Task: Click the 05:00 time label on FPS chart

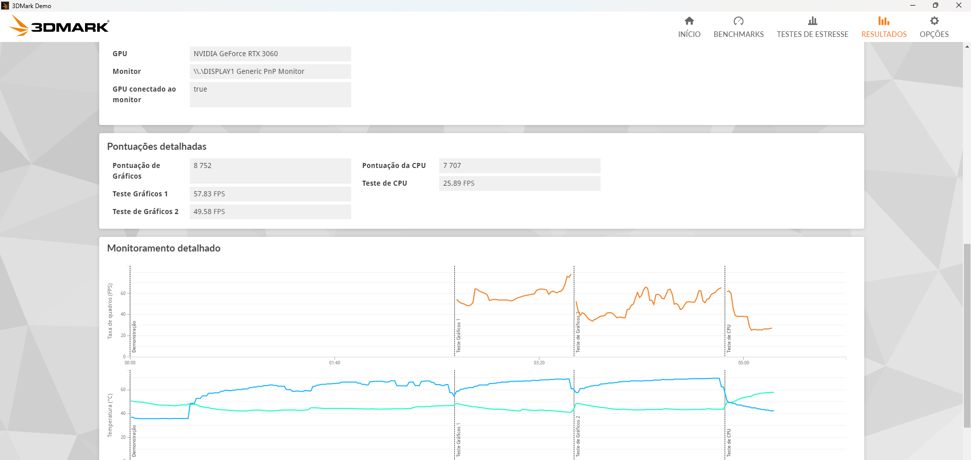Action: (743, 363)
